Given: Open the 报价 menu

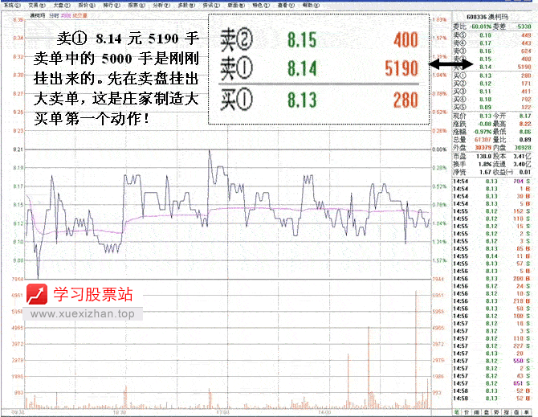Looking at the screenshot, I should tap(87, 5).
